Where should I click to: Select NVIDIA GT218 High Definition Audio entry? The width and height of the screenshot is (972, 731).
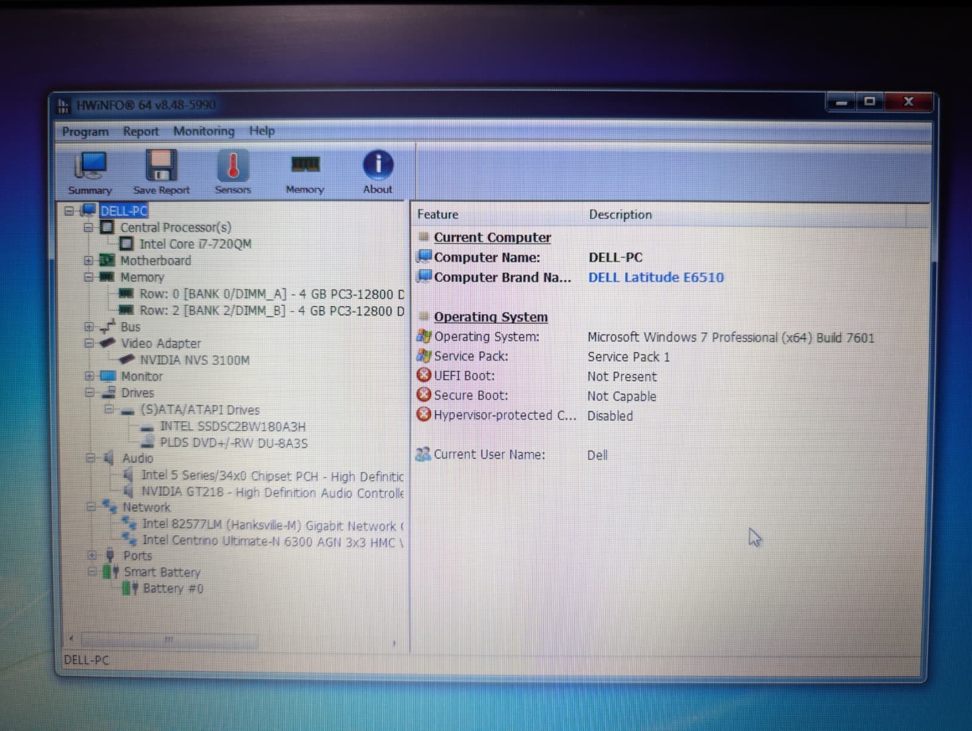point(272,492)
